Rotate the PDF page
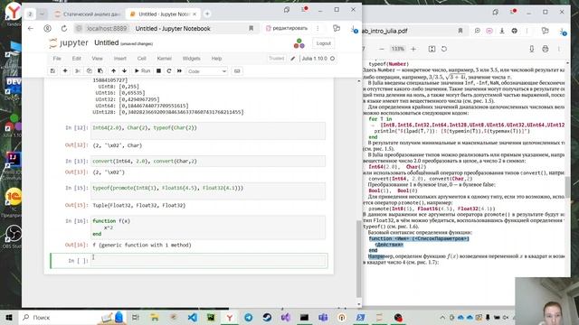Image resolution: width=579 pixels, height=325 pixels. coord(444,49)
